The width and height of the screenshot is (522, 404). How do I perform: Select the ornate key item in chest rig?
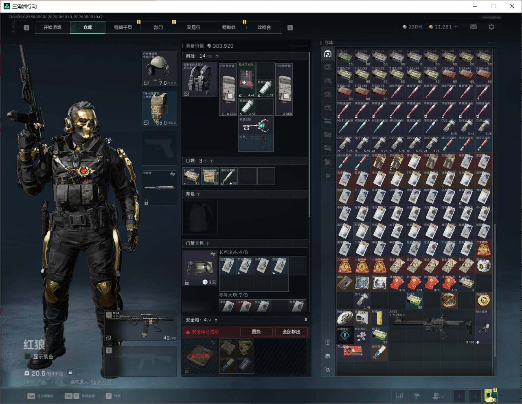pyautogui.click(x=256, y=126)
